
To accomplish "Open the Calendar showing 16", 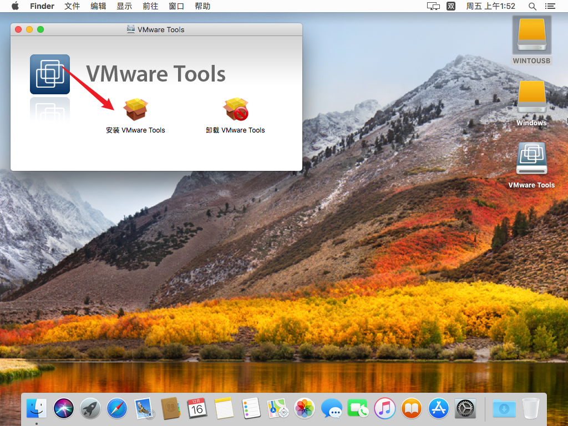I will (x=197, y=408).
